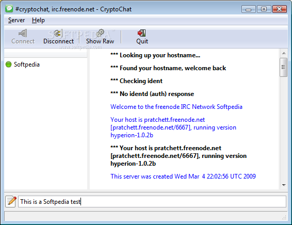The height and width of the screenshot is (225, 292).
Task: Click the Connect toolbar button
Action: [x=23, y=37]
